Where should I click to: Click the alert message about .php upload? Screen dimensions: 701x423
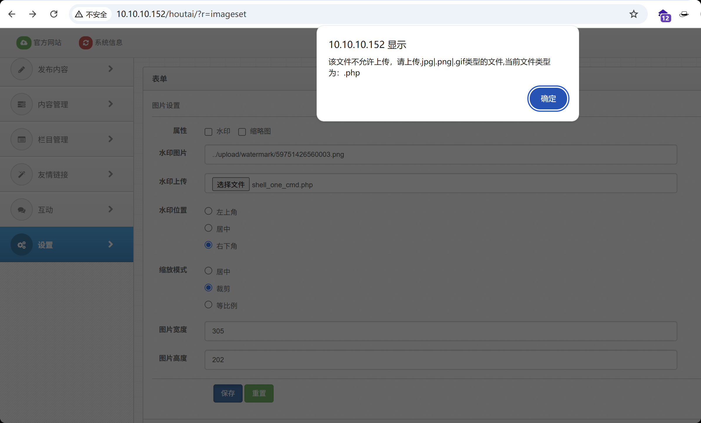click(x=439, y=67)
